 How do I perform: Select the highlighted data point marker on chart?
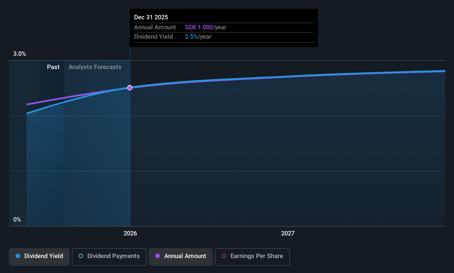pos(130,88)
